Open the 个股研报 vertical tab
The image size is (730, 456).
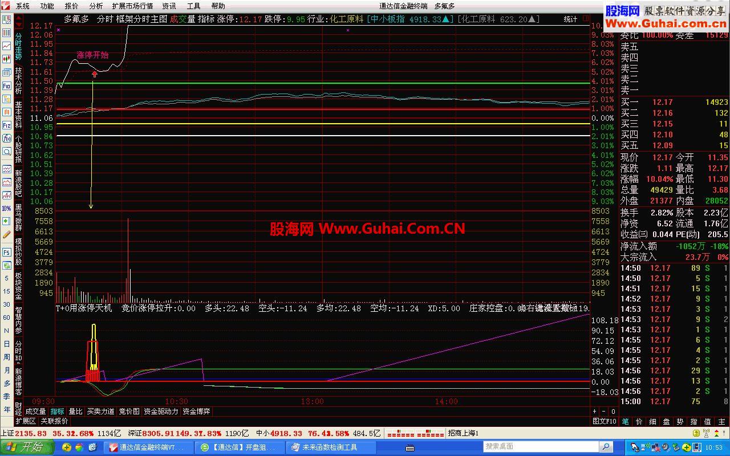click(x=18, y=149)
